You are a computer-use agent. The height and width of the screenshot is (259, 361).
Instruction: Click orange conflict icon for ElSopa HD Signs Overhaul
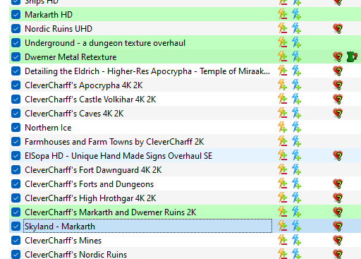click(282, 155)
